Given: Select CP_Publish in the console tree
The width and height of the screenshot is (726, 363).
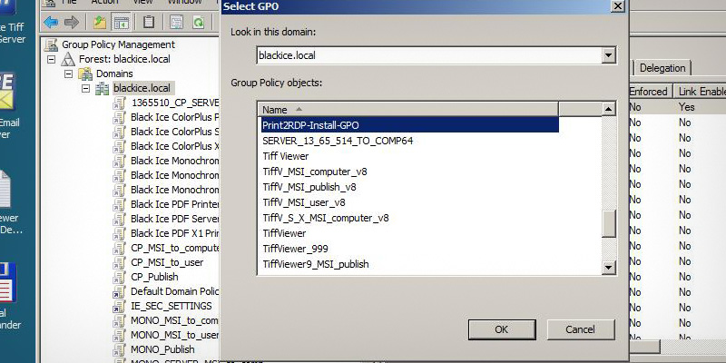Looking at the screenshot, I should [154, 277].
